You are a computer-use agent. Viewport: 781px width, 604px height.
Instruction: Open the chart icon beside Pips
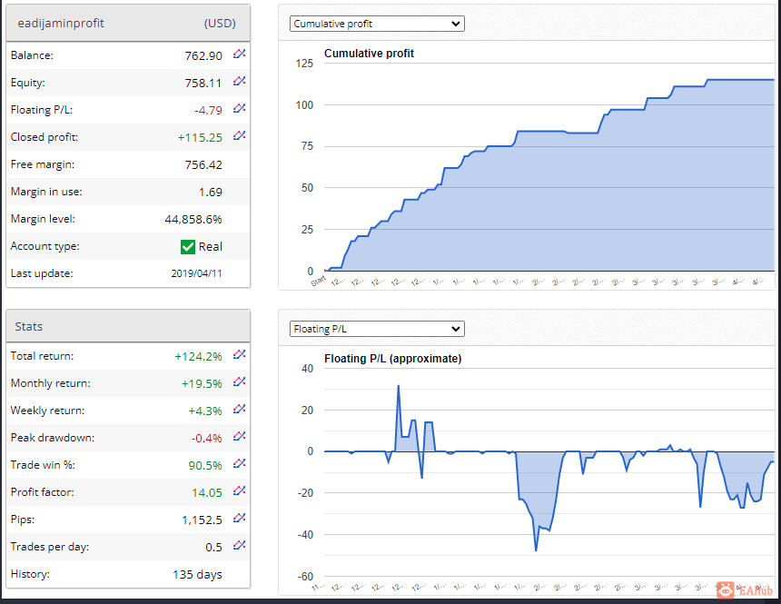240,519
